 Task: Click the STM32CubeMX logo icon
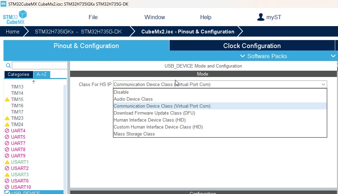coord(15,17)
